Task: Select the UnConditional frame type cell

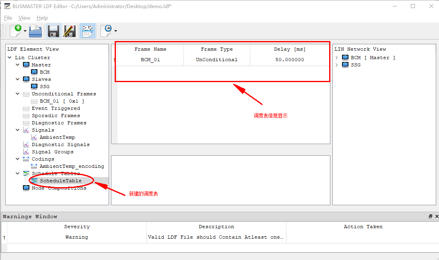Action: (217, 60)
